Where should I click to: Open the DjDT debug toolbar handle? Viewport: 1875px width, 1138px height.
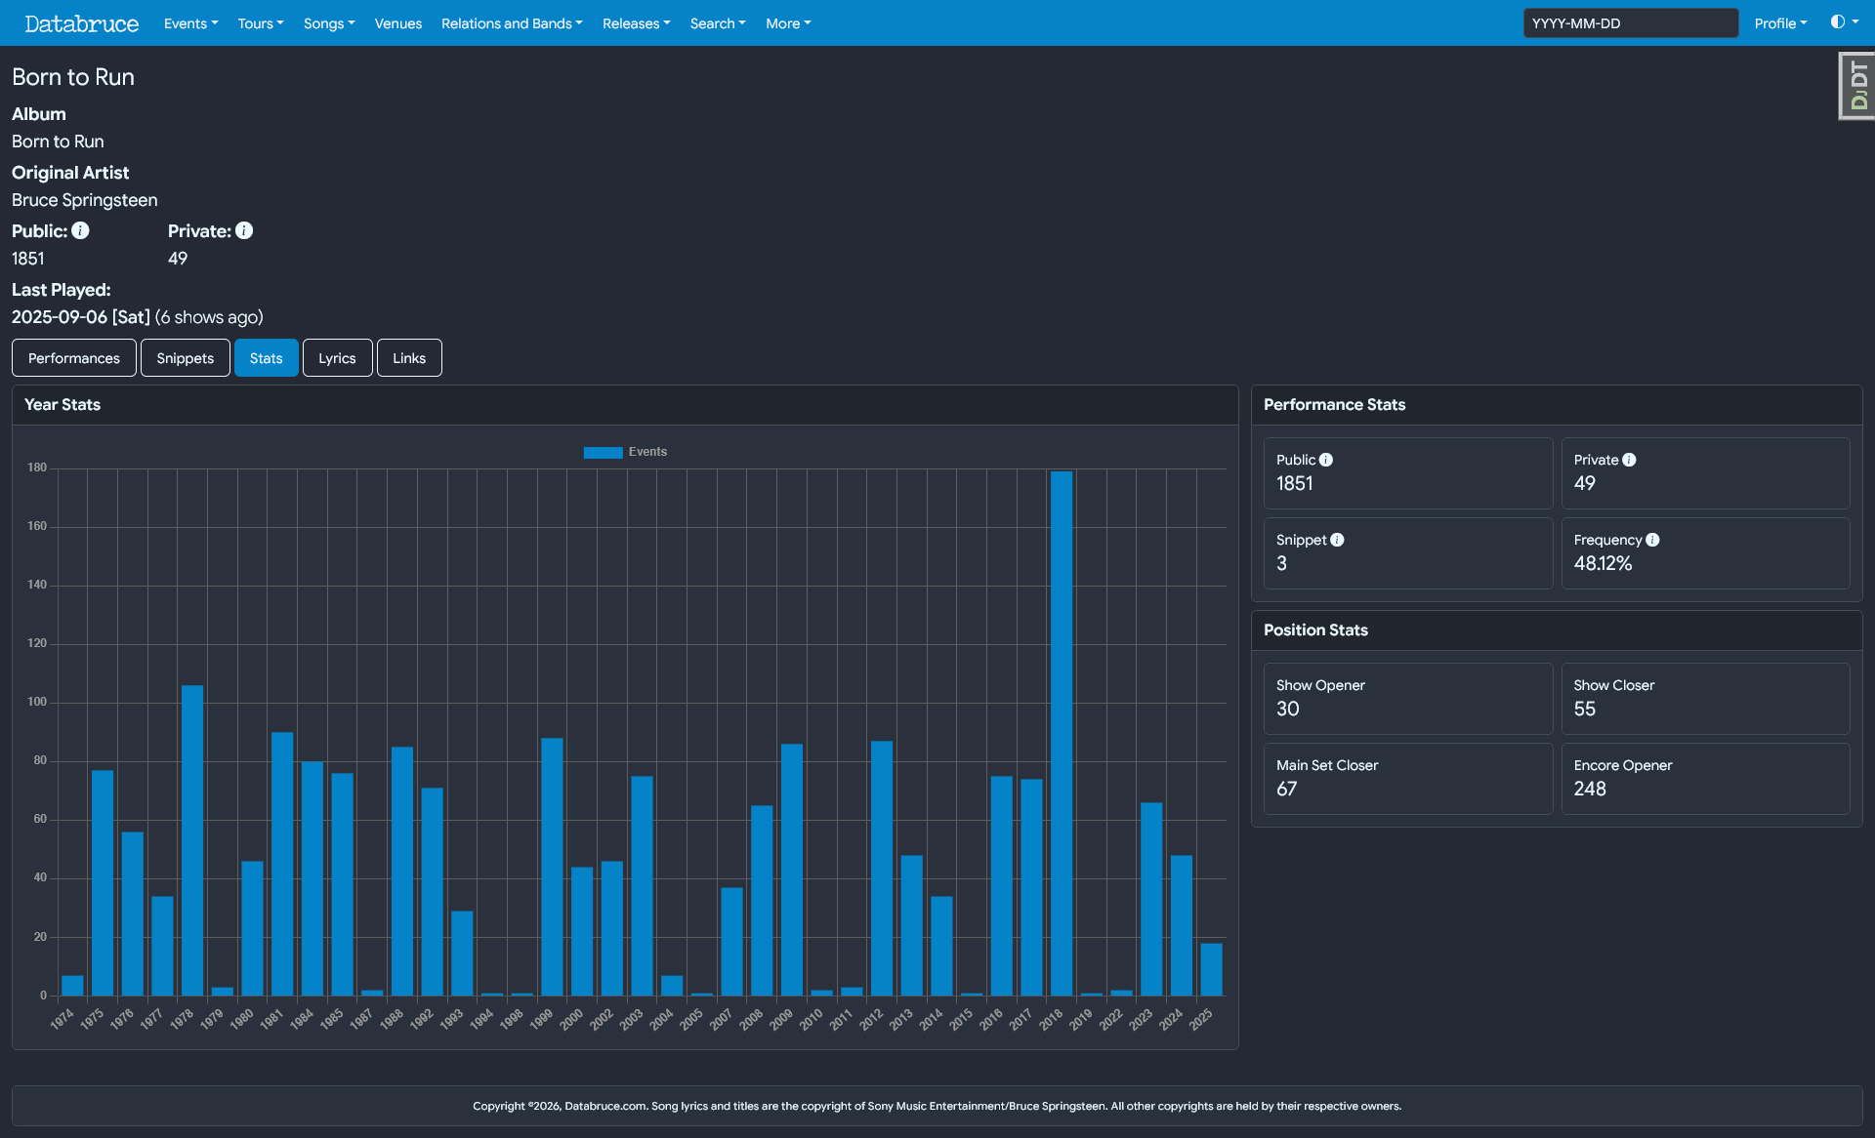pyautogui.click(x=1856, y=86)
